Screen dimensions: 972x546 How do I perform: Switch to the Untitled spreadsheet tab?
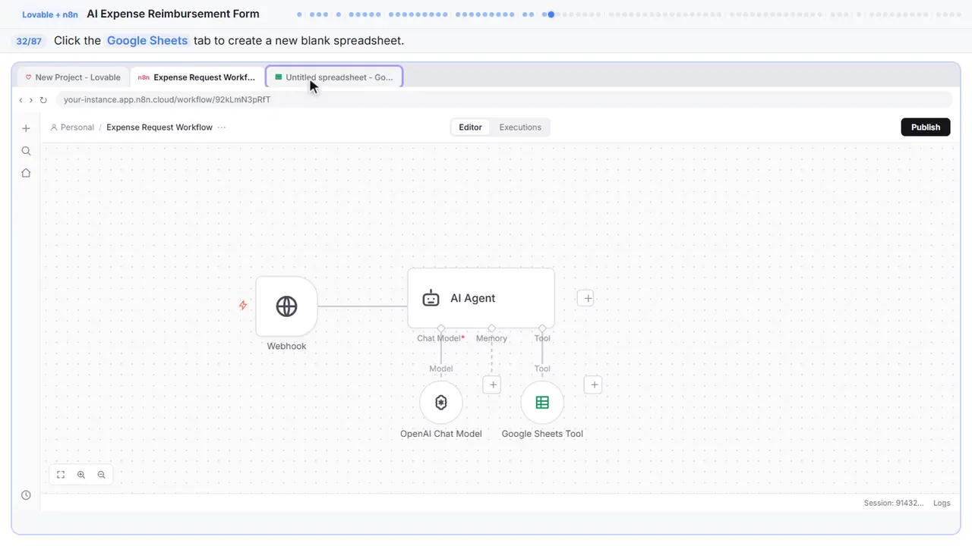334,77
